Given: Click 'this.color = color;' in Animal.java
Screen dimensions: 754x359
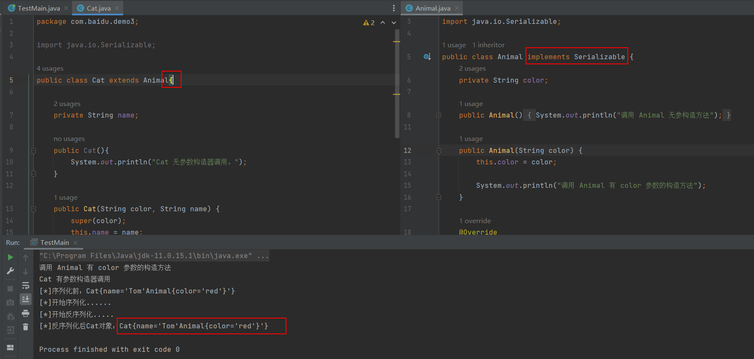Looking at the screenshot, I should pyautogui.click(x=516, y=162).
